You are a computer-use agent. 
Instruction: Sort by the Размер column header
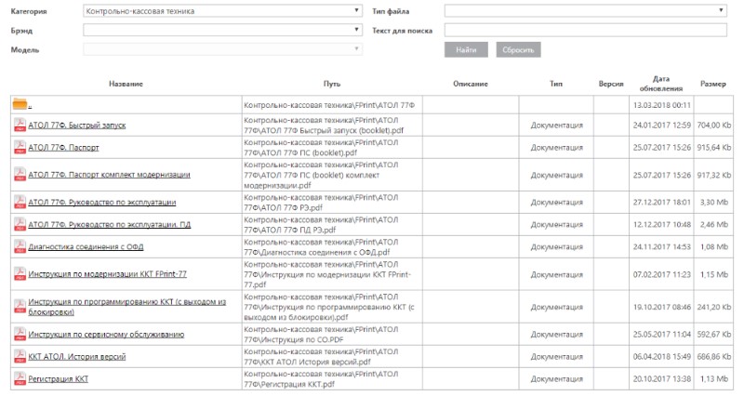(713, 85)
